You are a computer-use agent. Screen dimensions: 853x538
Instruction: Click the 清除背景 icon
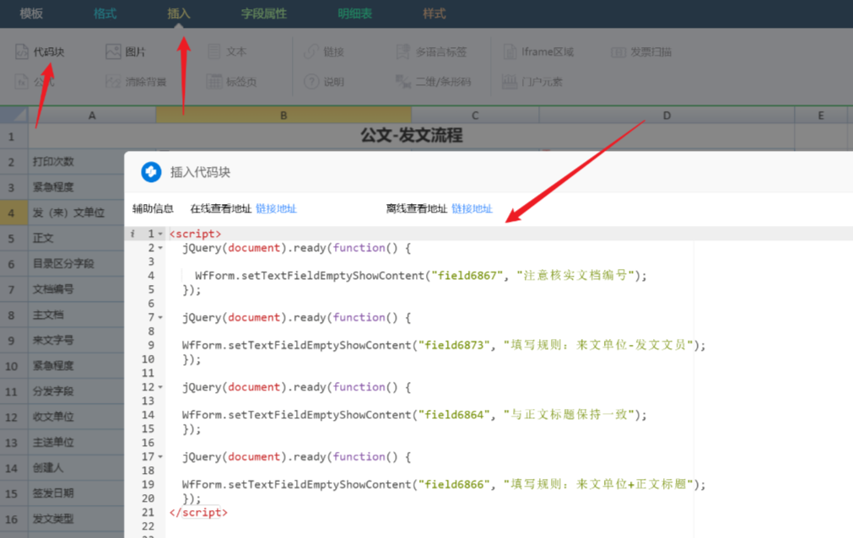112,82
